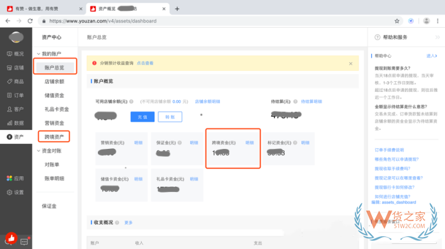The image size is (445, 249).
Task: Select 对账单 in the submenu
Action: [51, 165]
